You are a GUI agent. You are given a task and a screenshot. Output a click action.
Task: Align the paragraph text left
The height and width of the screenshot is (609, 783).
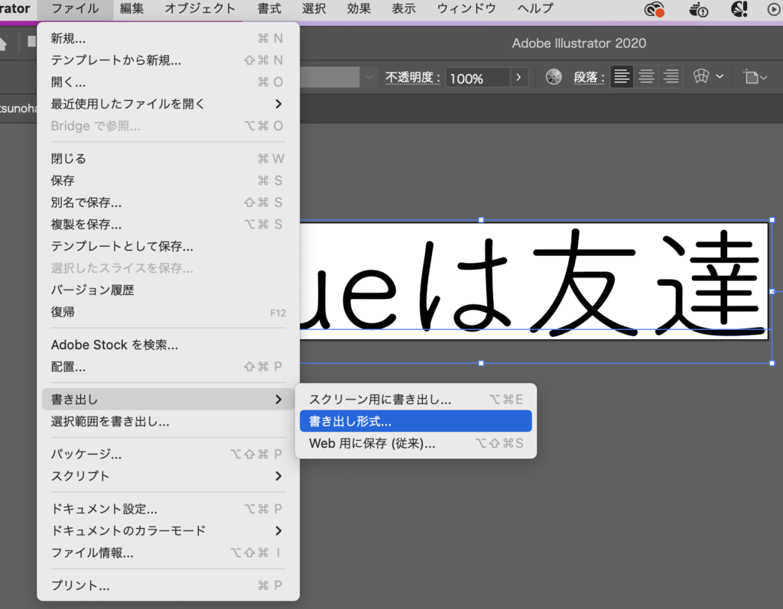click(622, 76)
